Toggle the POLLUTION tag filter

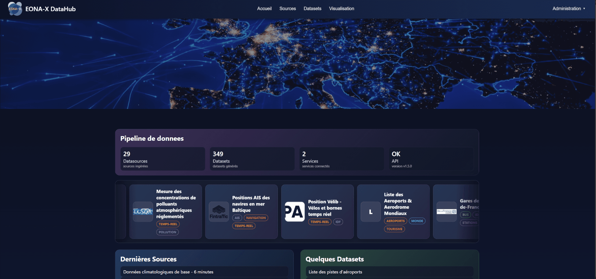click(167, 232)
